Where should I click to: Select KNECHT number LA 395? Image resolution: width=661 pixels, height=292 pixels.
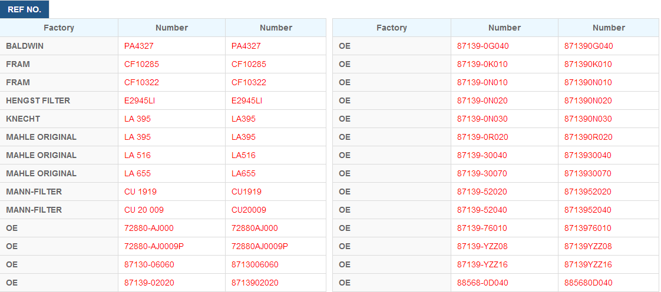point(137,119)
